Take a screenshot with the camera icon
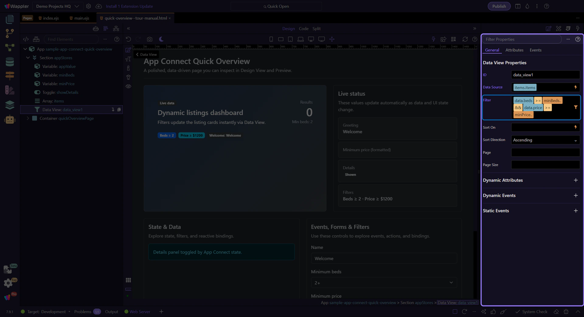Screen dimensions: 584x317 pos(149,39)
